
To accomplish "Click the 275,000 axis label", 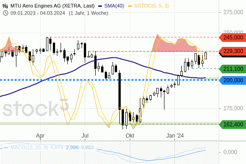I will coord(233,12).
